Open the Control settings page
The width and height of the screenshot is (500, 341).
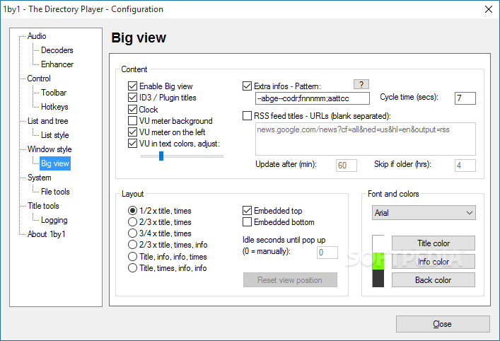pos(39,79)
